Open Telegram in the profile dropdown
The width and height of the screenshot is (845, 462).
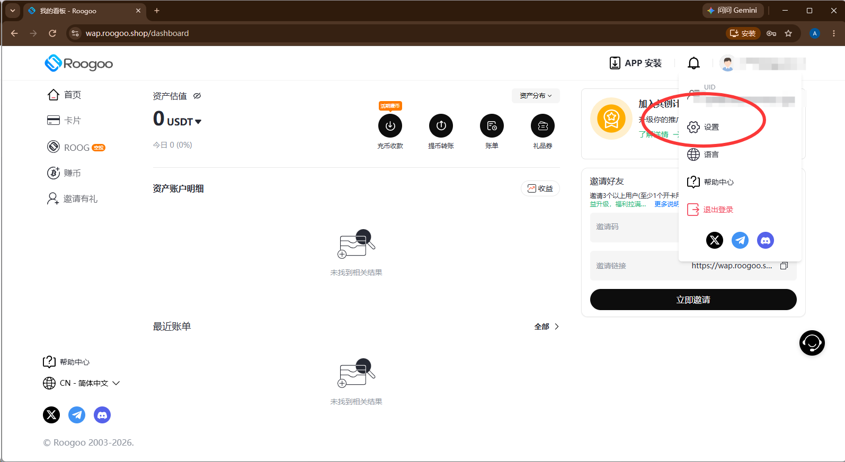click(x=740, y=240)
